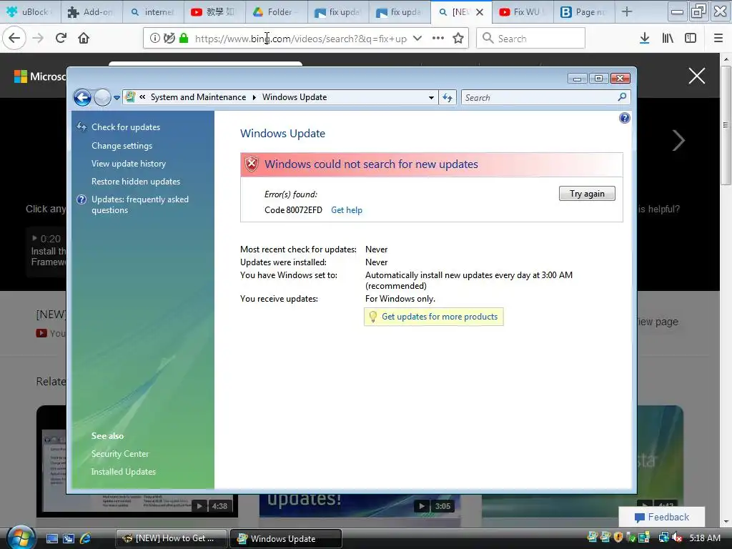Show site information in Firefox URL bar
The width and height of the screenshot is (732, 549).
pos(155,39)
